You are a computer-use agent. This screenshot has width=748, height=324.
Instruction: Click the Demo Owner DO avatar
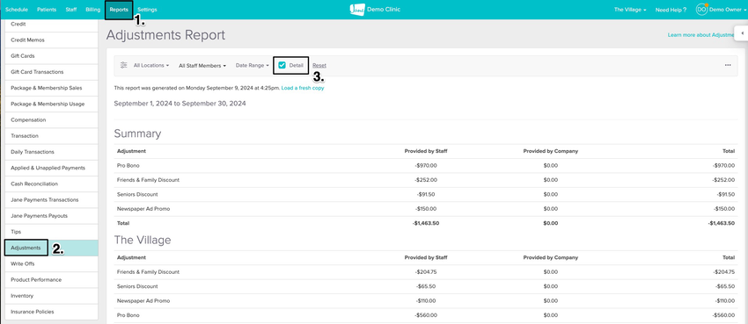click(700, 10)
